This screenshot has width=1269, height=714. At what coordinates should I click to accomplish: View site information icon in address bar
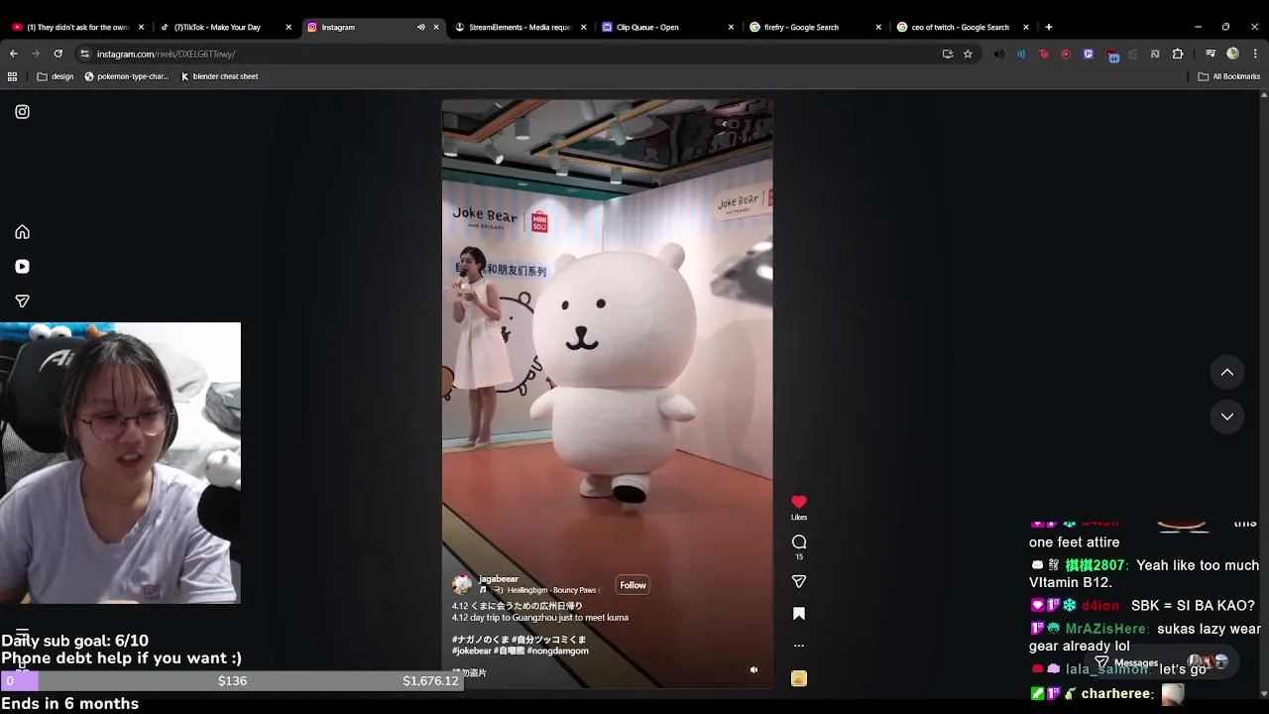coord(84,54)
